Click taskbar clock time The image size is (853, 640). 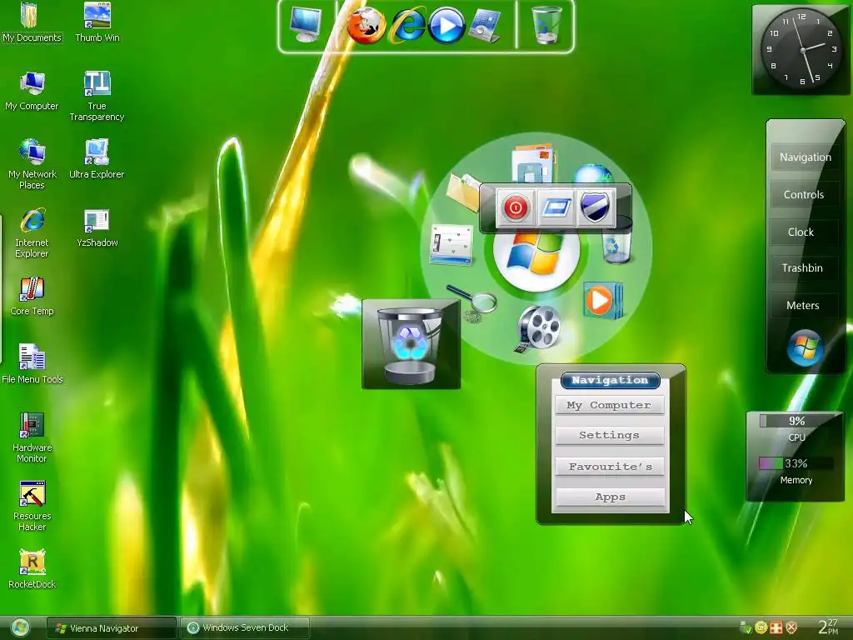(828, 627)
